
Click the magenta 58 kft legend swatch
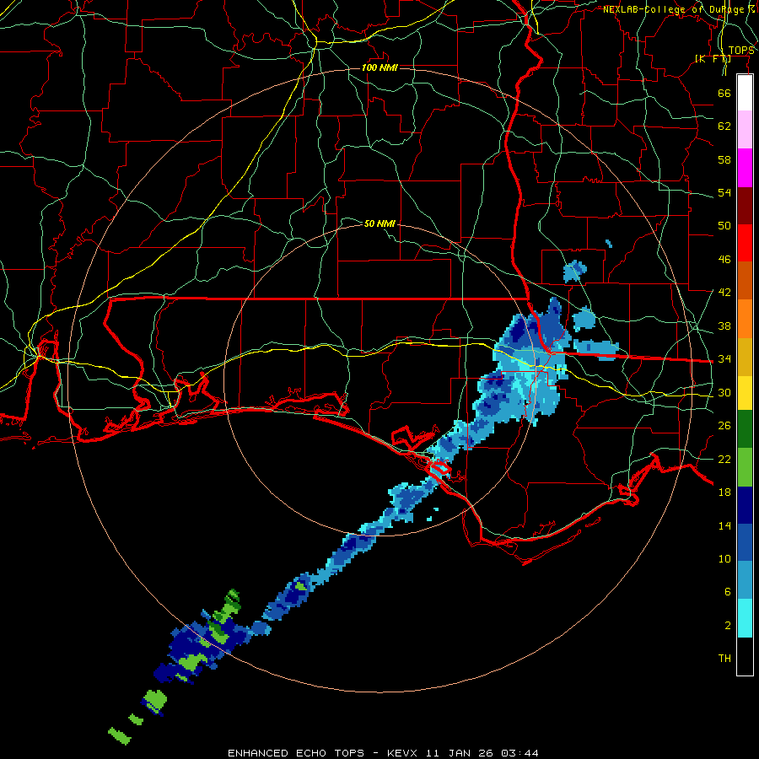[745, 168]
